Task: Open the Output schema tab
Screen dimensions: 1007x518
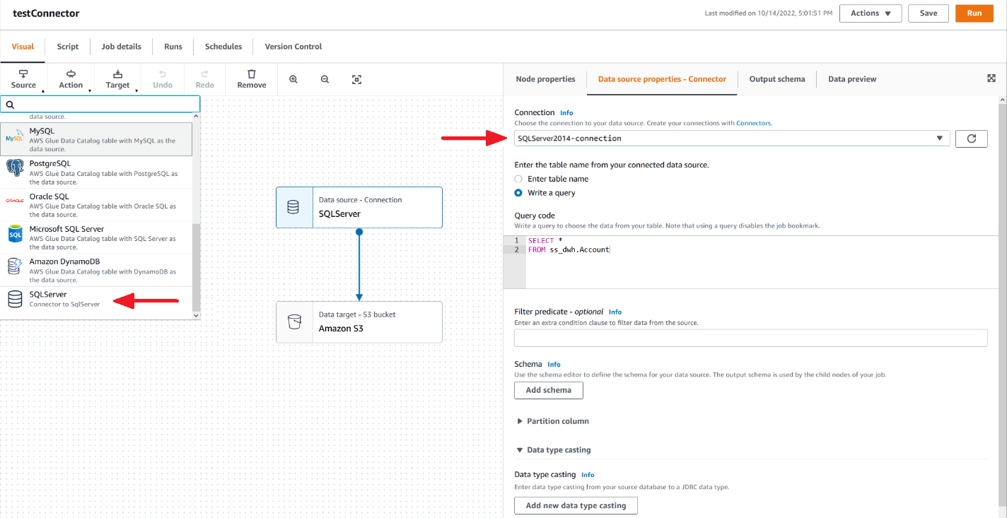Action: click(x=777, y=79)
